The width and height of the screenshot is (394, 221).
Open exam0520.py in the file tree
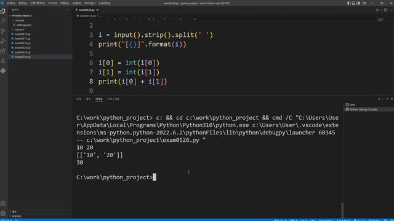[x=23, y=48]
